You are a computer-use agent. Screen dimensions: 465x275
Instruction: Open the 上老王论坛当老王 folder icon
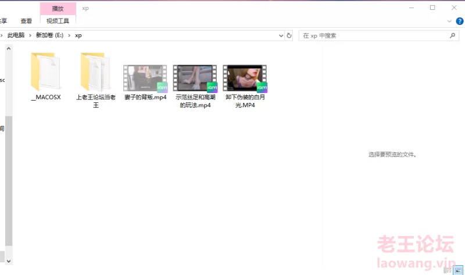(95, 72)
